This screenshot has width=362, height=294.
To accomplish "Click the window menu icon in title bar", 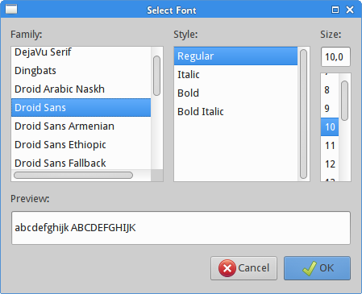I will 11,9.
